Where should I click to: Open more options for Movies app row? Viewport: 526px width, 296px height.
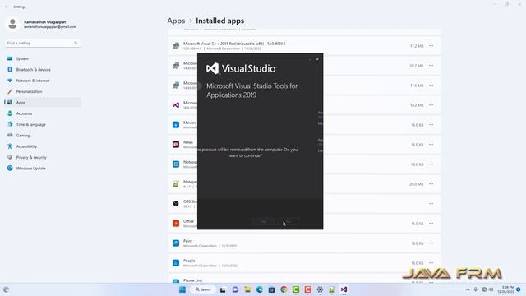click(x=431, y=124)
